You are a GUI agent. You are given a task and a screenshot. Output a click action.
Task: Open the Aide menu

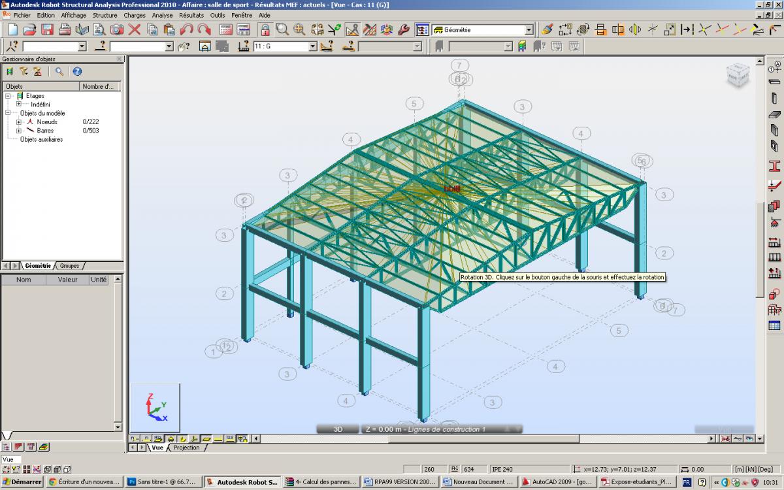pyautogui.click(x=265, y=15)
